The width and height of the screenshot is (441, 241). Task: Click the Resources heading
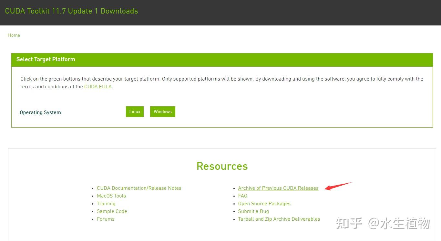click(x=222, y=166)
